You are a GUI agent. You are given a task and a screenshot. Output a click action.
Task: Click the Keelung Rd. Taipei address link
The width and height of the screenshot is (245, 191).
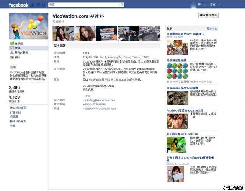[116, 57]
